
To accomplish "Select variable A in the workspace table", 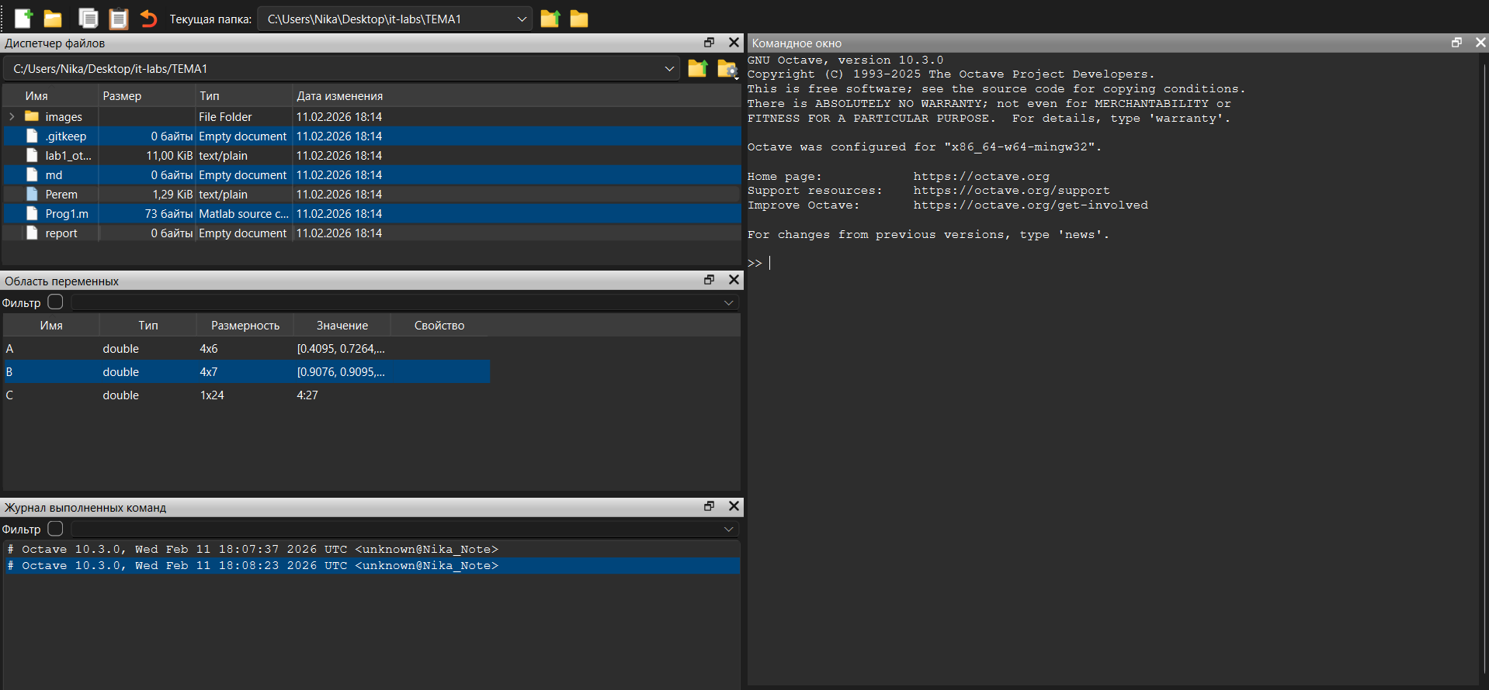I will pos(10,349).
